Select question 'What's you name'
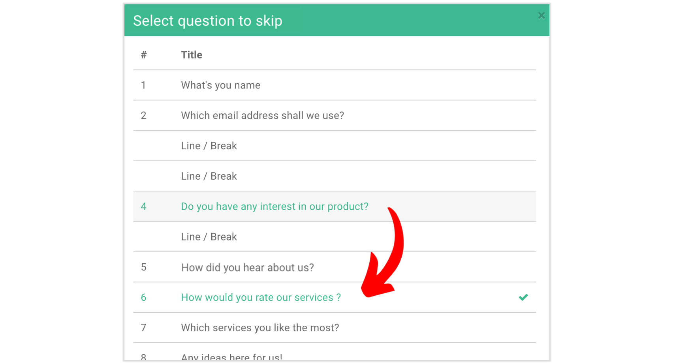 click(x=220, y=85)
